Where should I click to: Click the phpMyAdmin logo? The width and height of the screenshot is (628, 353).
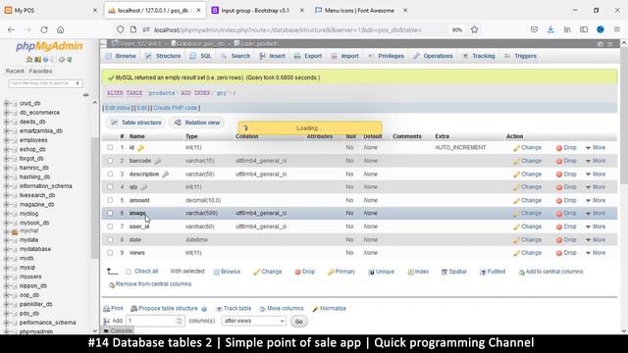[49, 46]
